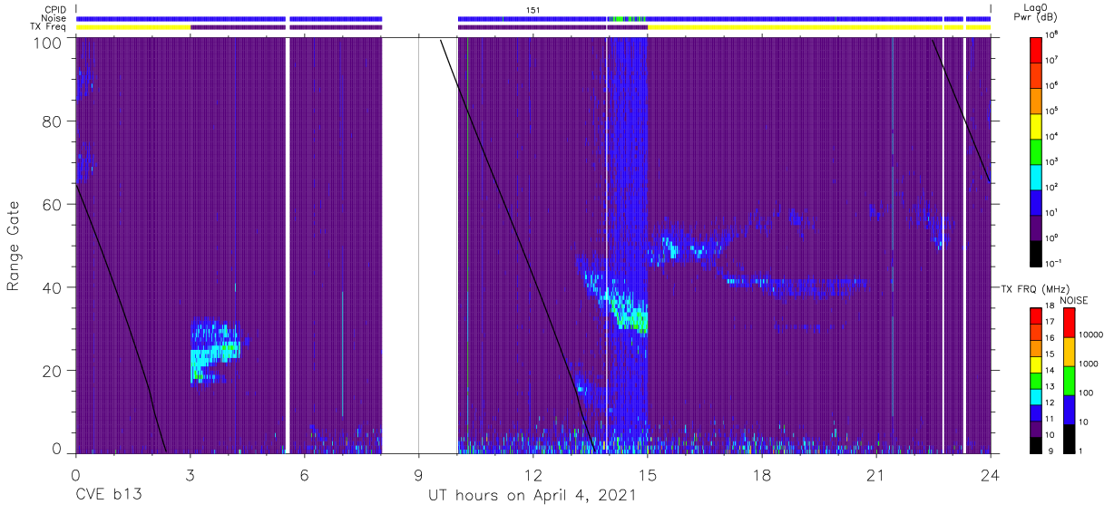
Task: Click the Range Gate tick label '60'
Action: (52, 205)
